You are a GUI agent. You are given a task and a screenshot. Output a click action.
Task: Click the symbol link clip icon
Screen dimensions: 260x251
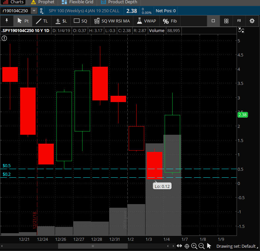tap(42, 11)
